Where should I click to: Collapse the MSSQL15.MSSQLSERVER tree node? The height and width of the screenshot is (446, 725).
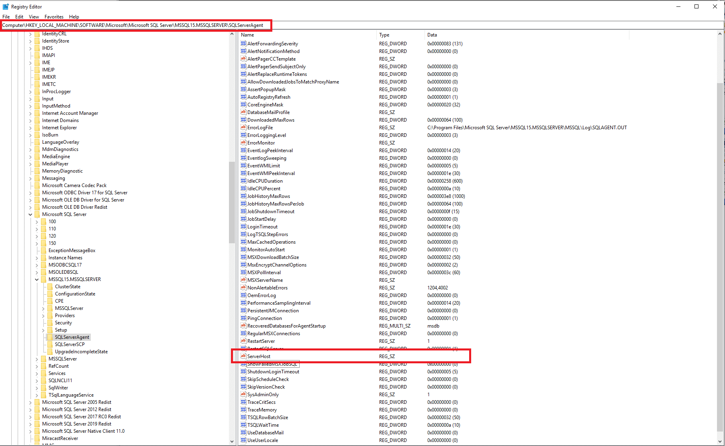[37, 279]
